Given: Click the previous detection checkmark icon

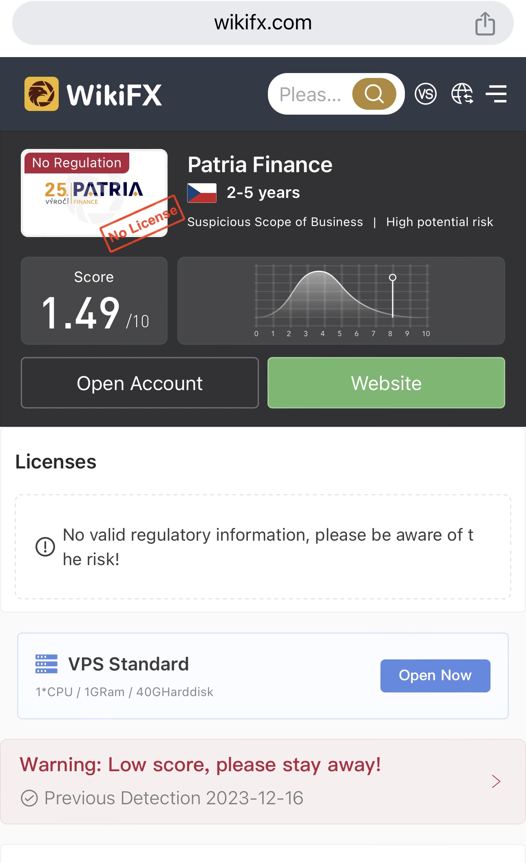Looking at the screenshot, I should pos(29,798).
